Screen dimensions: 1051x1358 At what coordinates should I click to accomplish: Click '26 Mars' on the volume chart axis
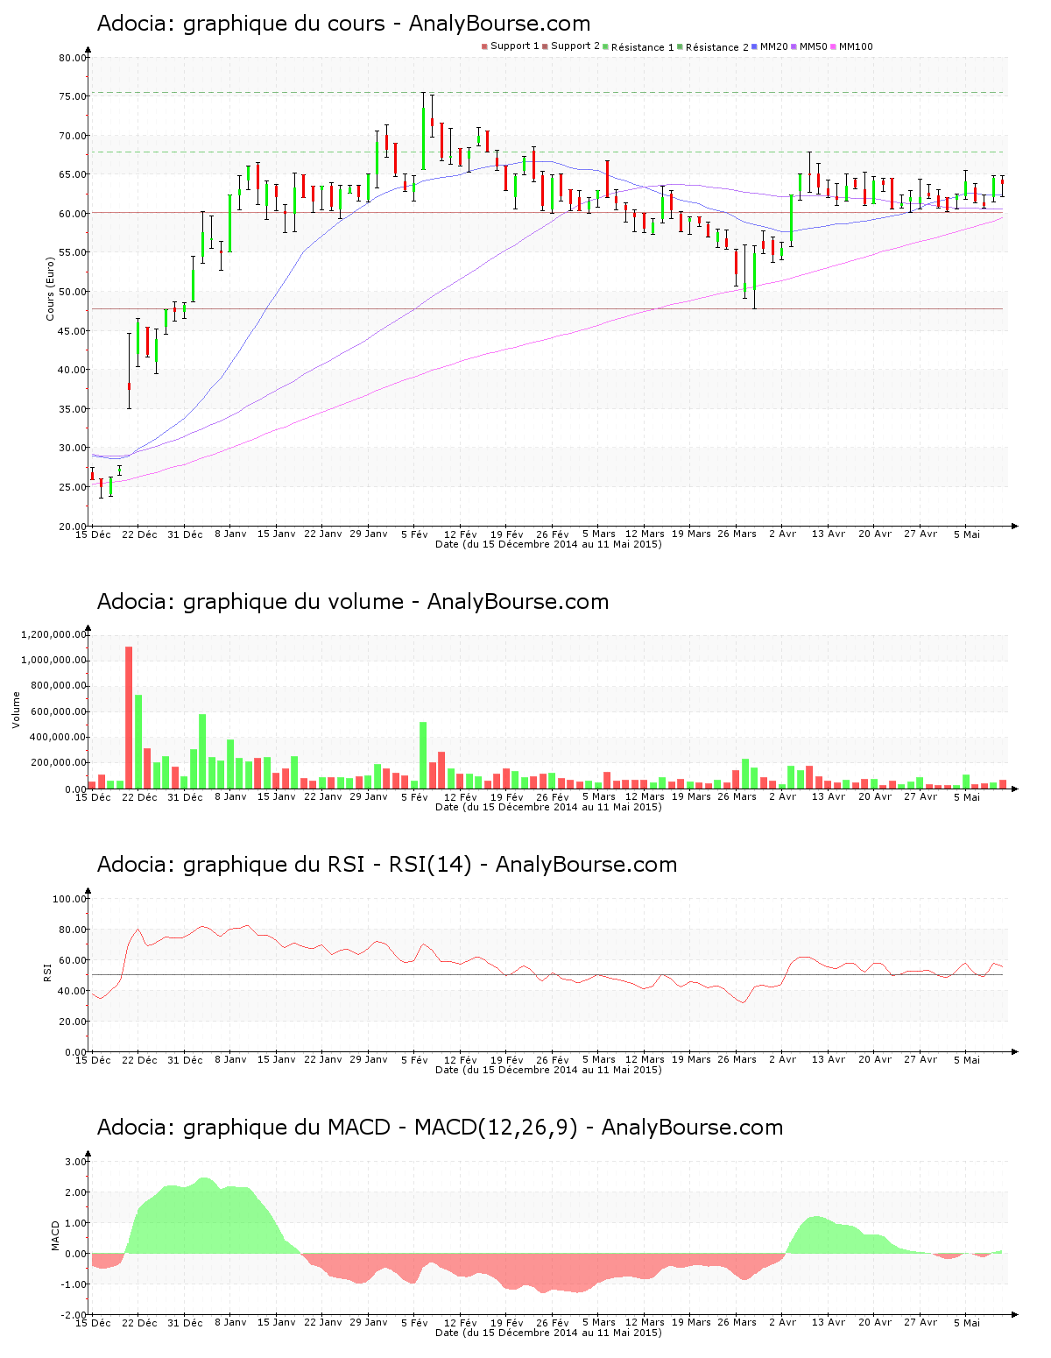click(x=737, y=796)
